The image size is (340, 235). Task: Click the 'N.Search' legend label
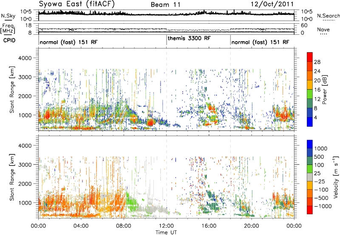click(328, 16)
